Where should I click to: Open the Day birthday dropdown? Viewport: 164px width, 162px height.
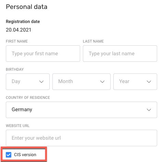(x=28, y=82)
